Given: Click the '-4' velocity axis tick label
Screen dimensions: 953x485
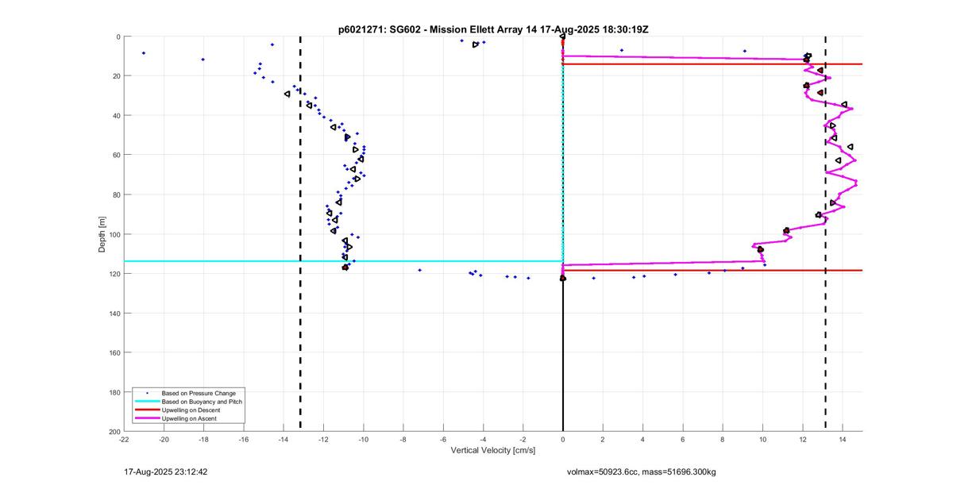Looking at the screenshot, I should pos(483,439).
